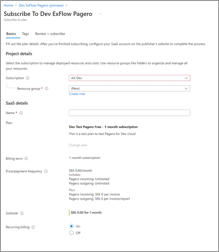Click the Billing term info icon
This screenshot has width=219, height=252.
pos(26,159)
